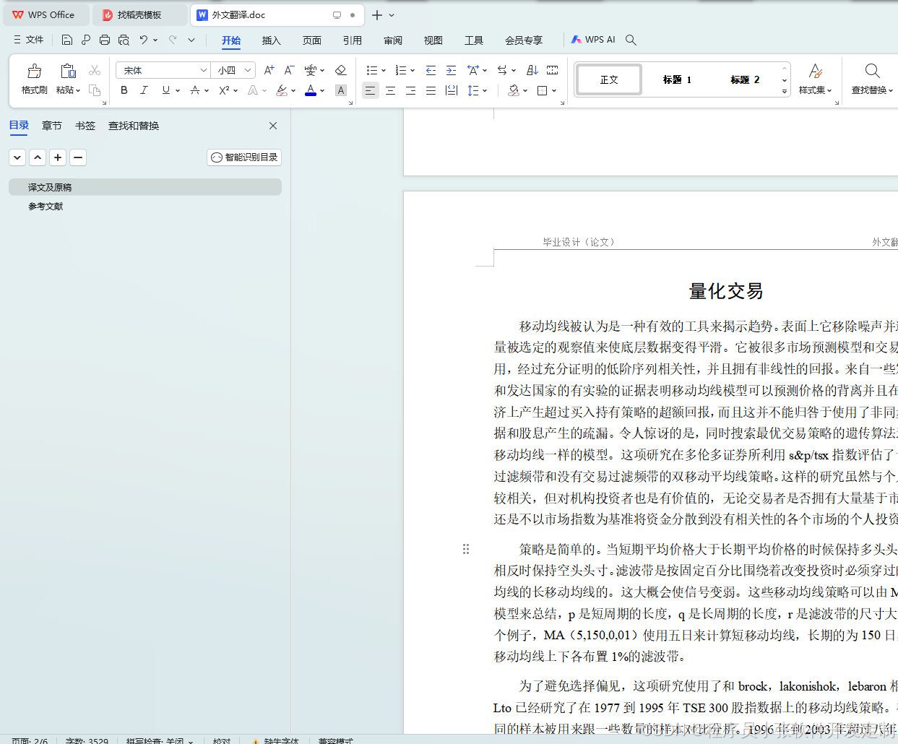898x744 pixels.
Task: Toggle underline formatting
Action: tap(164, 90)
